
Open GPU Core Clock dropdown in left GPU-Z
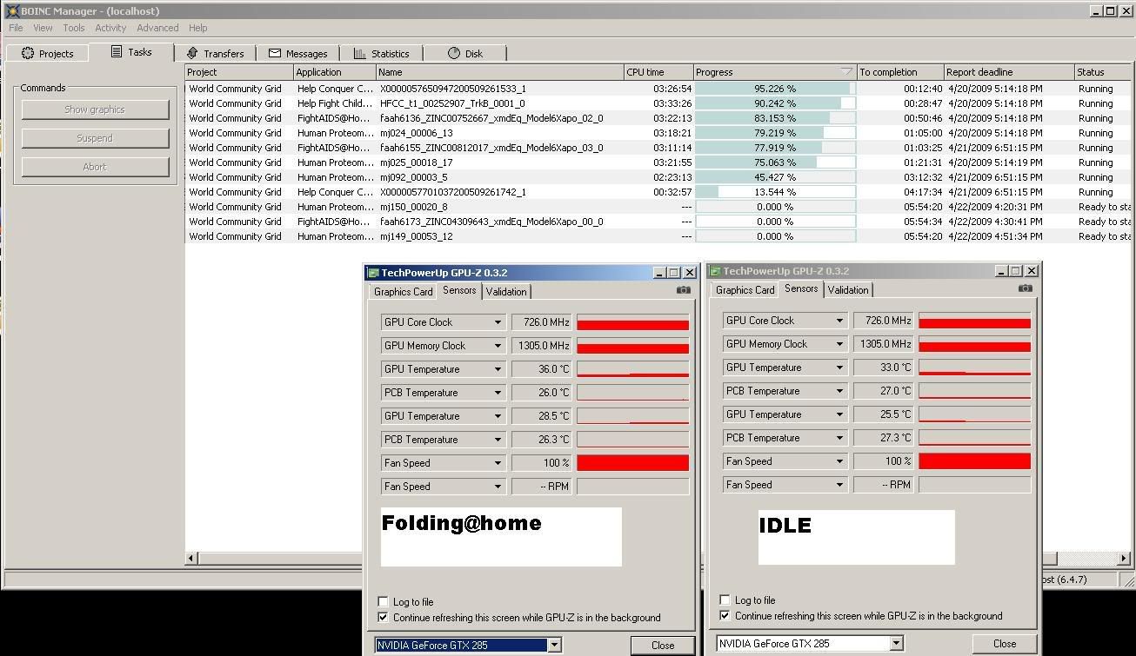point(498,322)
